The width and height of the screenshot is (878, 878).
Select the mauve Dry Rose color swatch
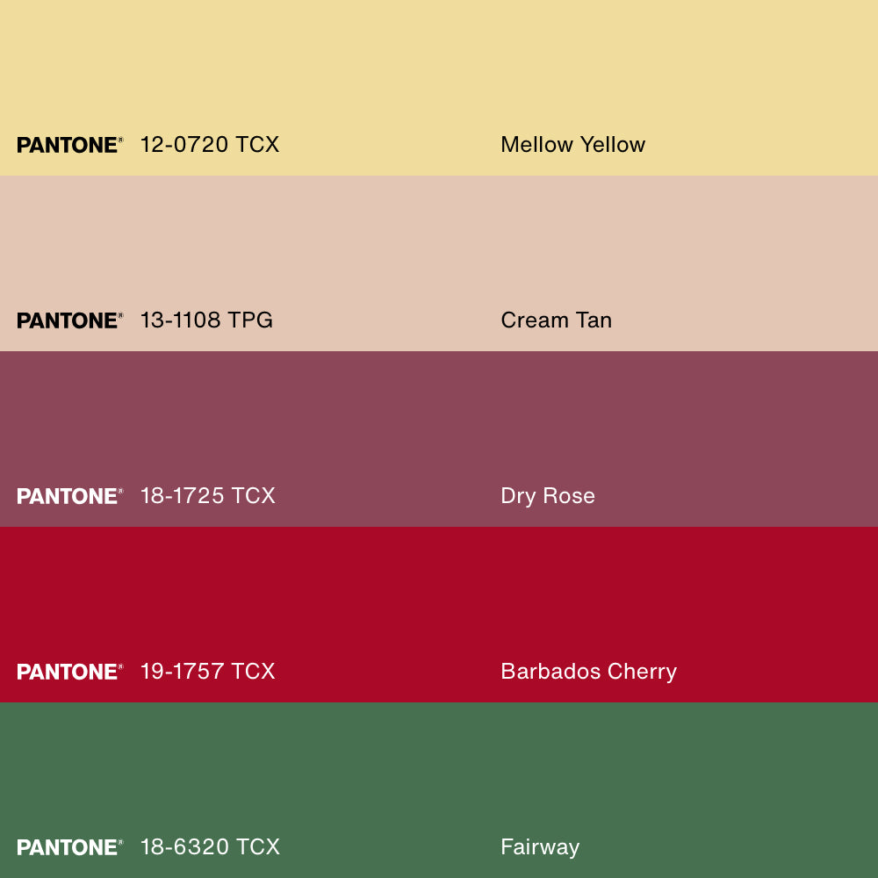[439, 421]
